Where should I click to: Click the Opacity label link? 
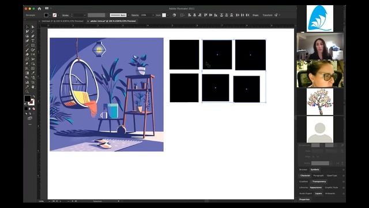[x=135, y=15]
